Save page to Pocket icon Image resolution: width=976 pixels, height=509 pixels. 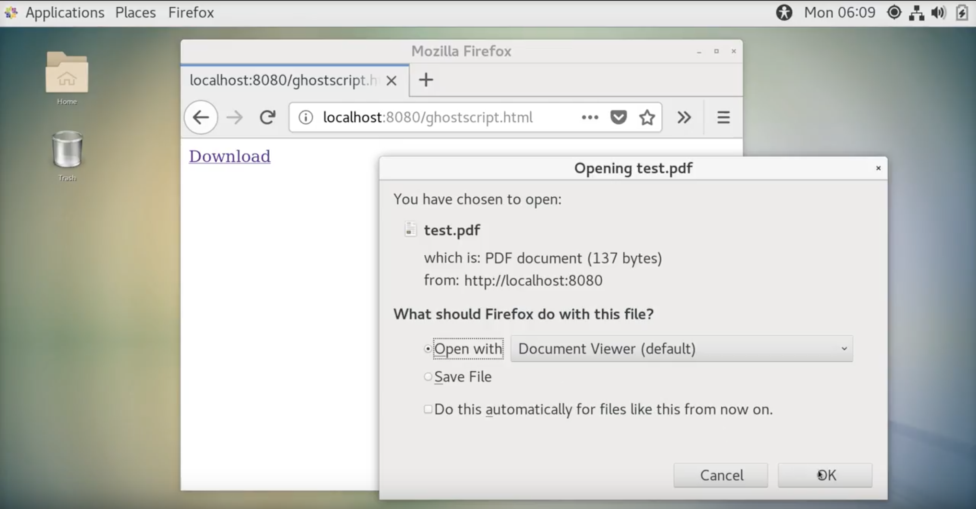[618, 117]
